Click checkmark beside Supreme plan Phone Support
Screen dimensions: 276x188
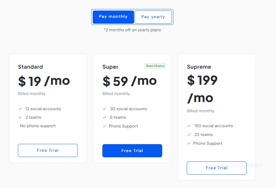pos(189,143)
